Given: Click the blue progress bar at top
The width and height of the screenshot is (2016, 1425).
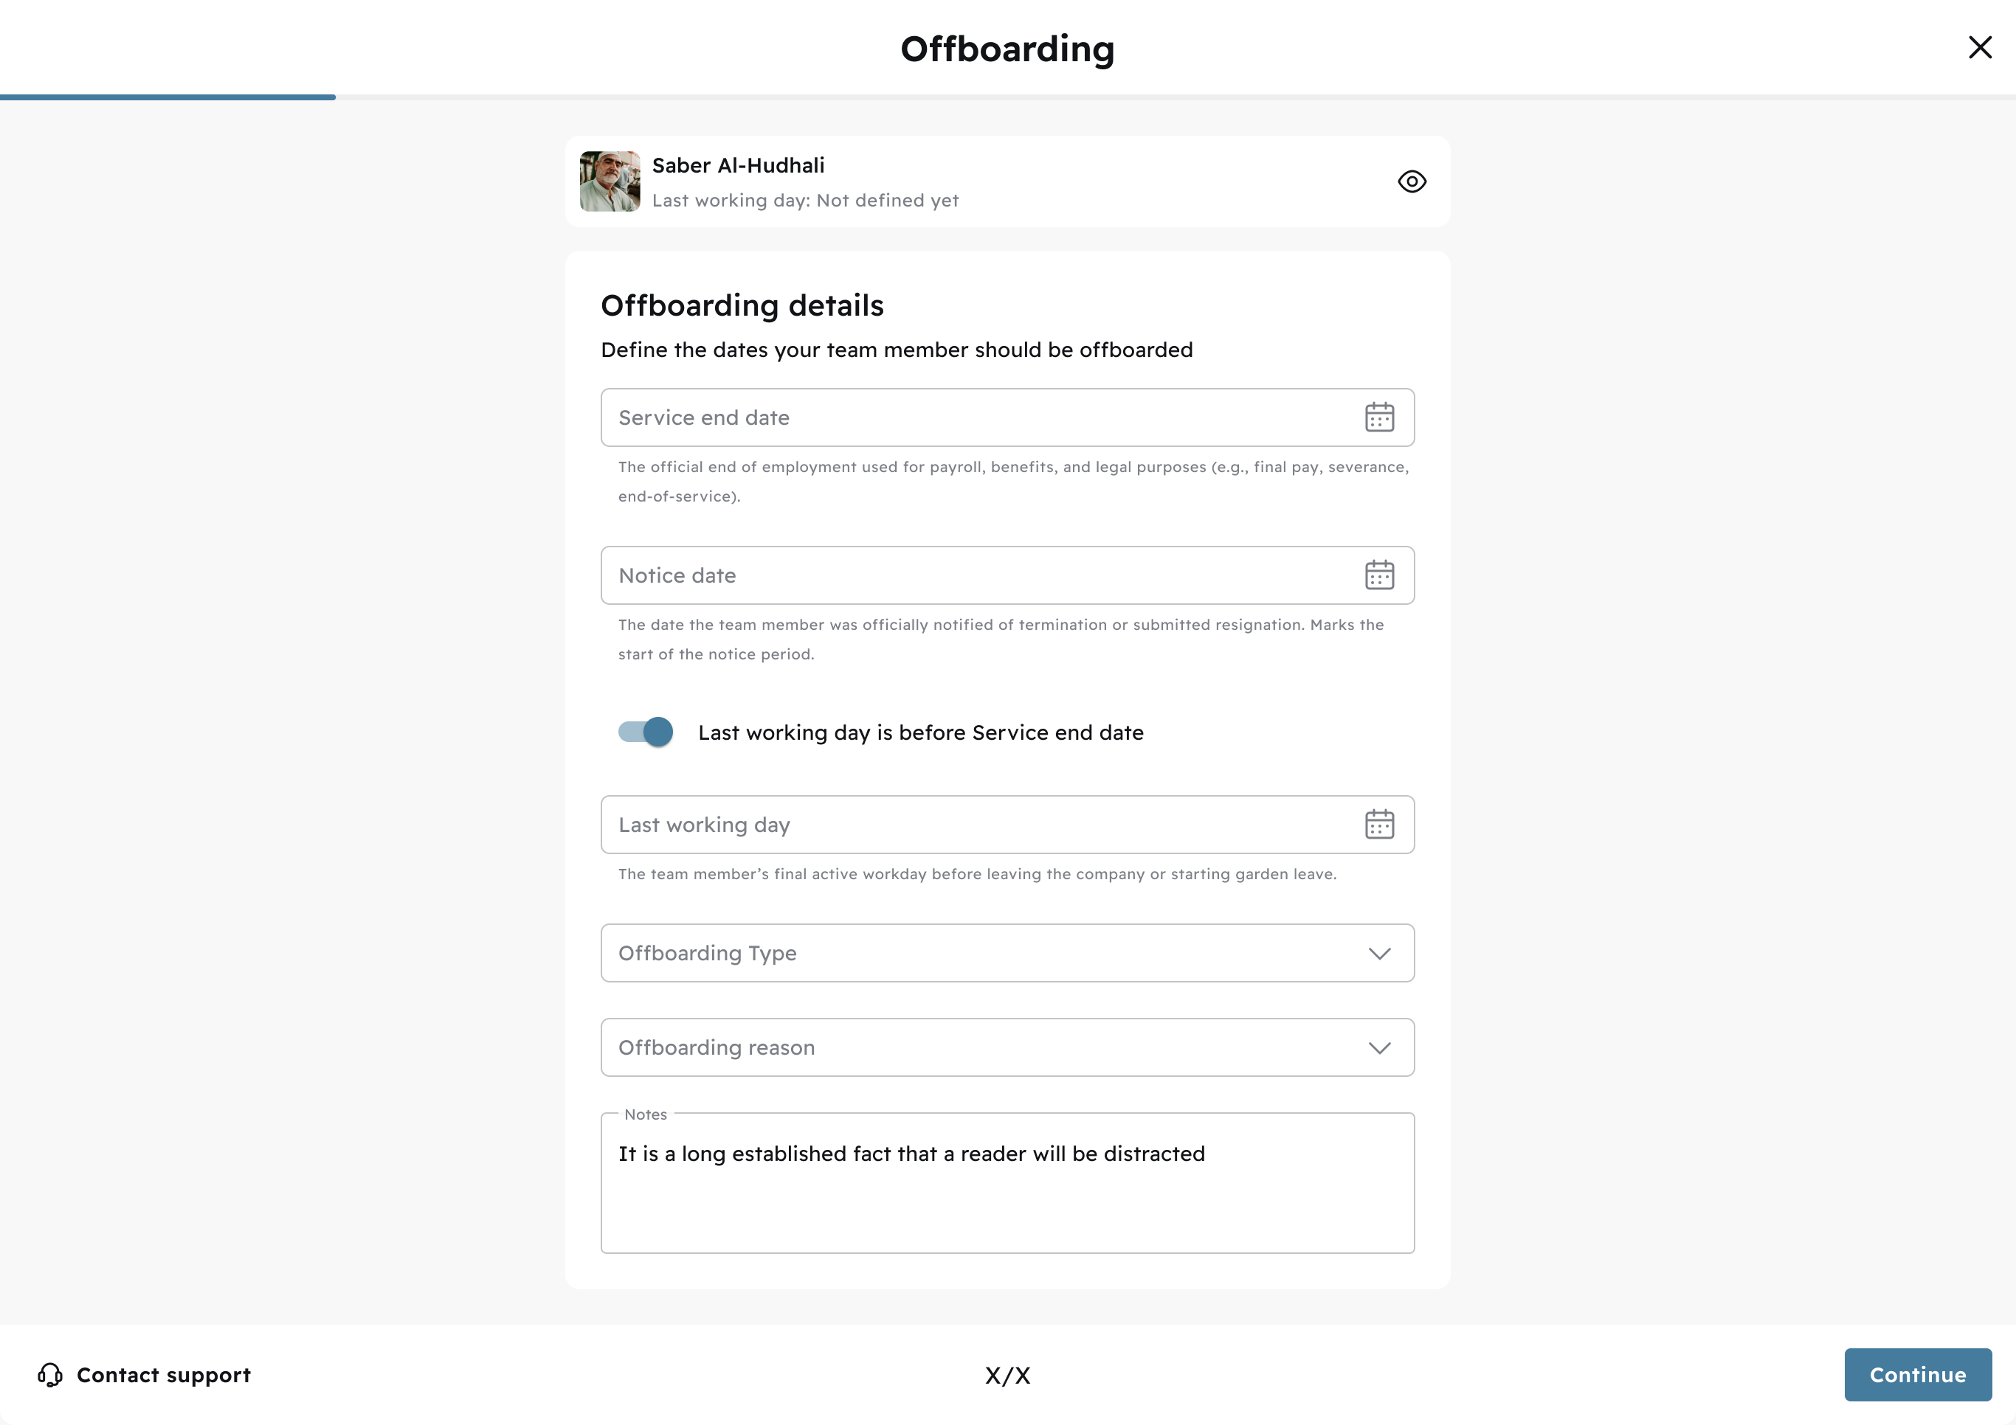Looking at the screenshot, I should point(168,97).
